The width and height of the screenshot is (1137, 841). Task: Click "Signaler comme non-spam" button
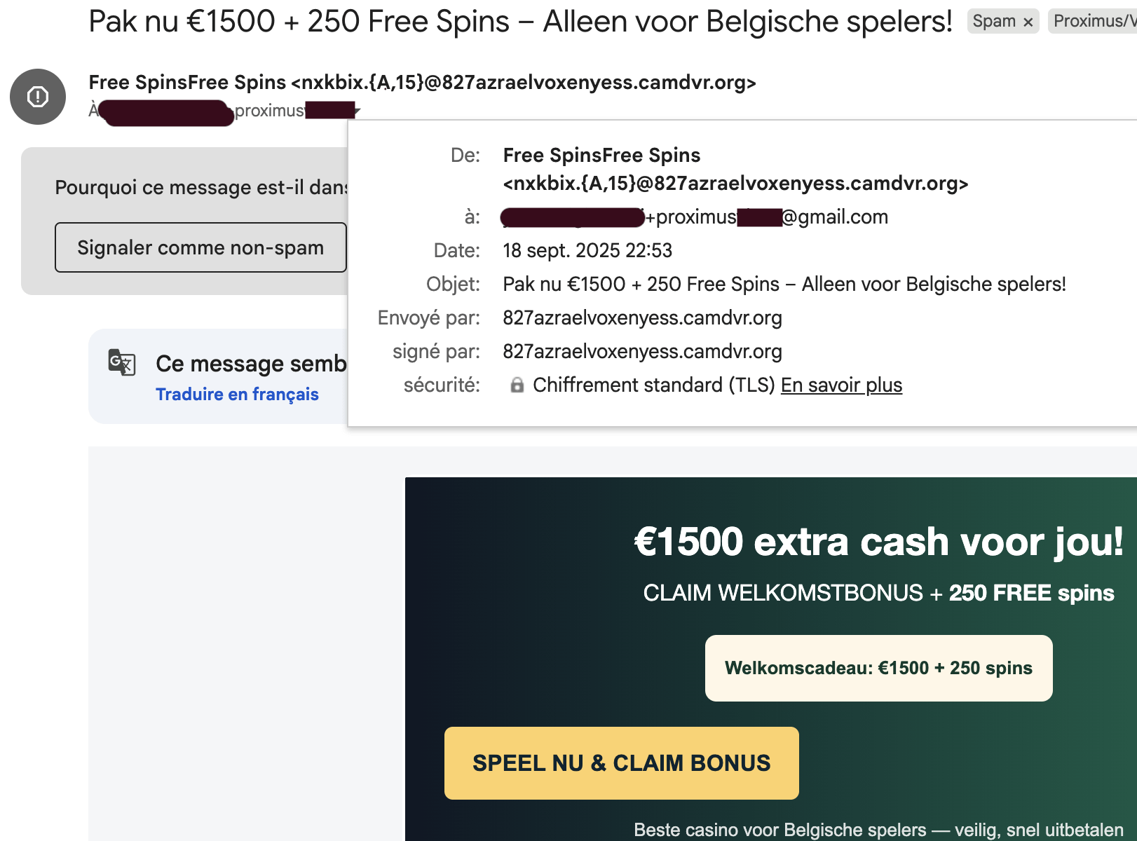tap(200, 247)
